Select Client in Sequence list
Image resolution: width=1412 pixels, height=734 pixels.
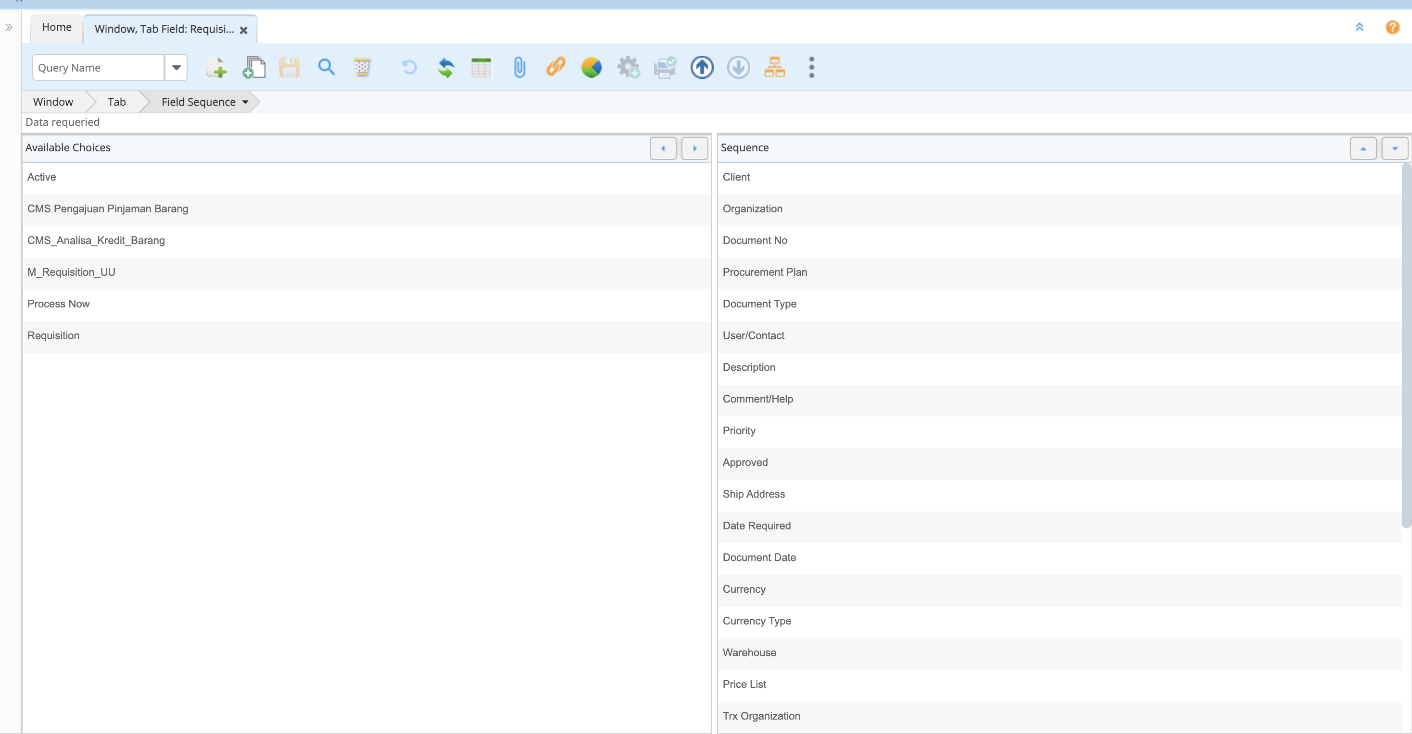tap(1059, 177)
